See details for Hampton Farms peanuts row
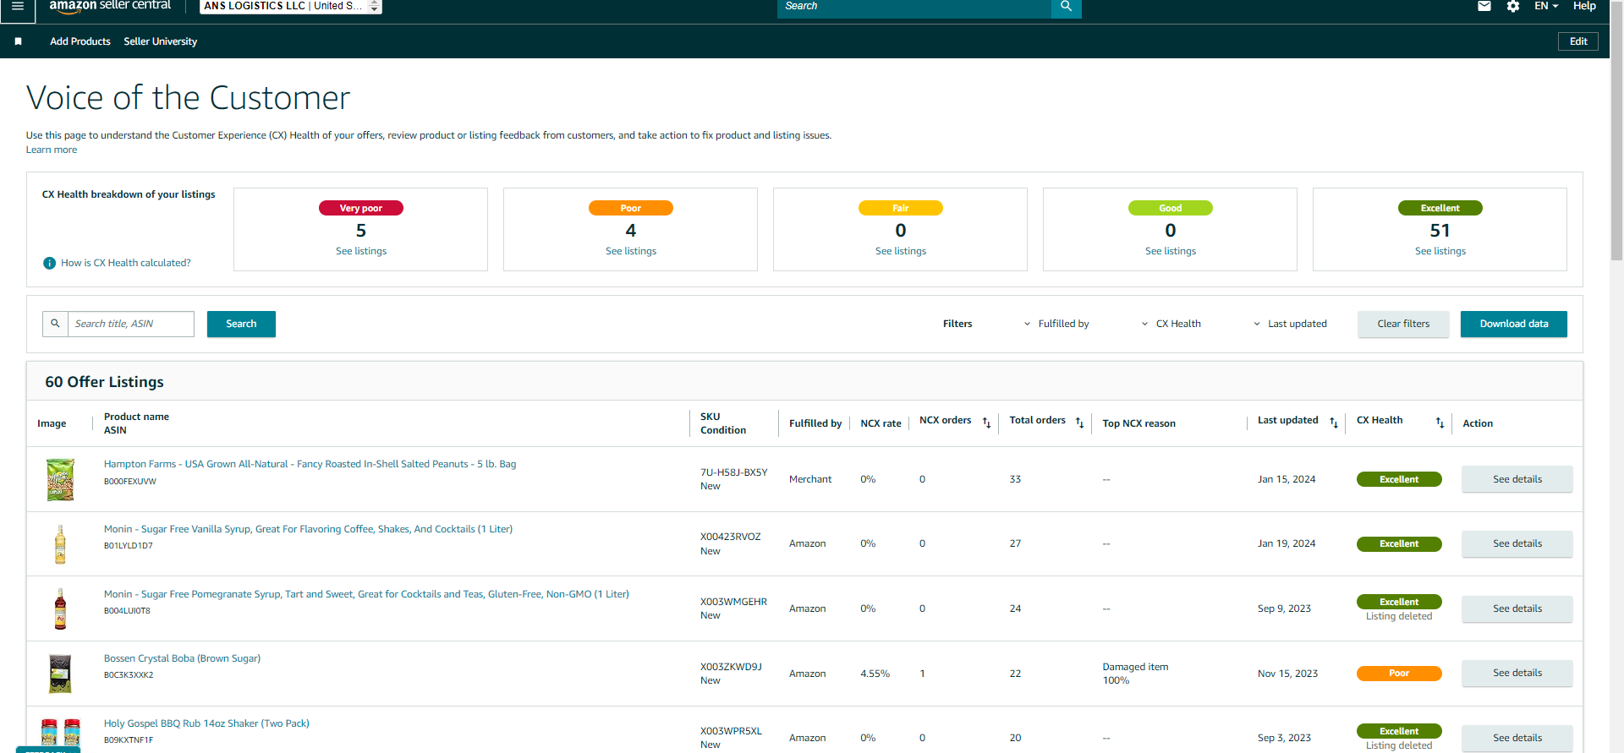Image resolution: width=1624 pixels, height=753 pixels. (1517, 479)
